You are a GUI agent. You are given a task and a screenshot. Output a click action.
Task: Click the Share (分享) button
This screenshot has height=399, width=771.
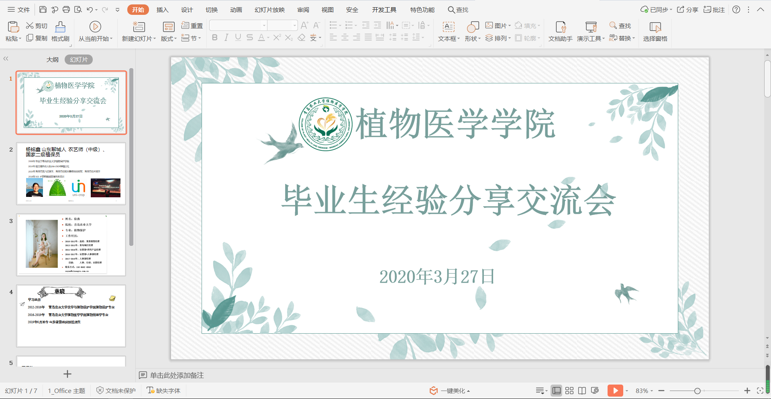pyautogui.click(x=687, y=10)
